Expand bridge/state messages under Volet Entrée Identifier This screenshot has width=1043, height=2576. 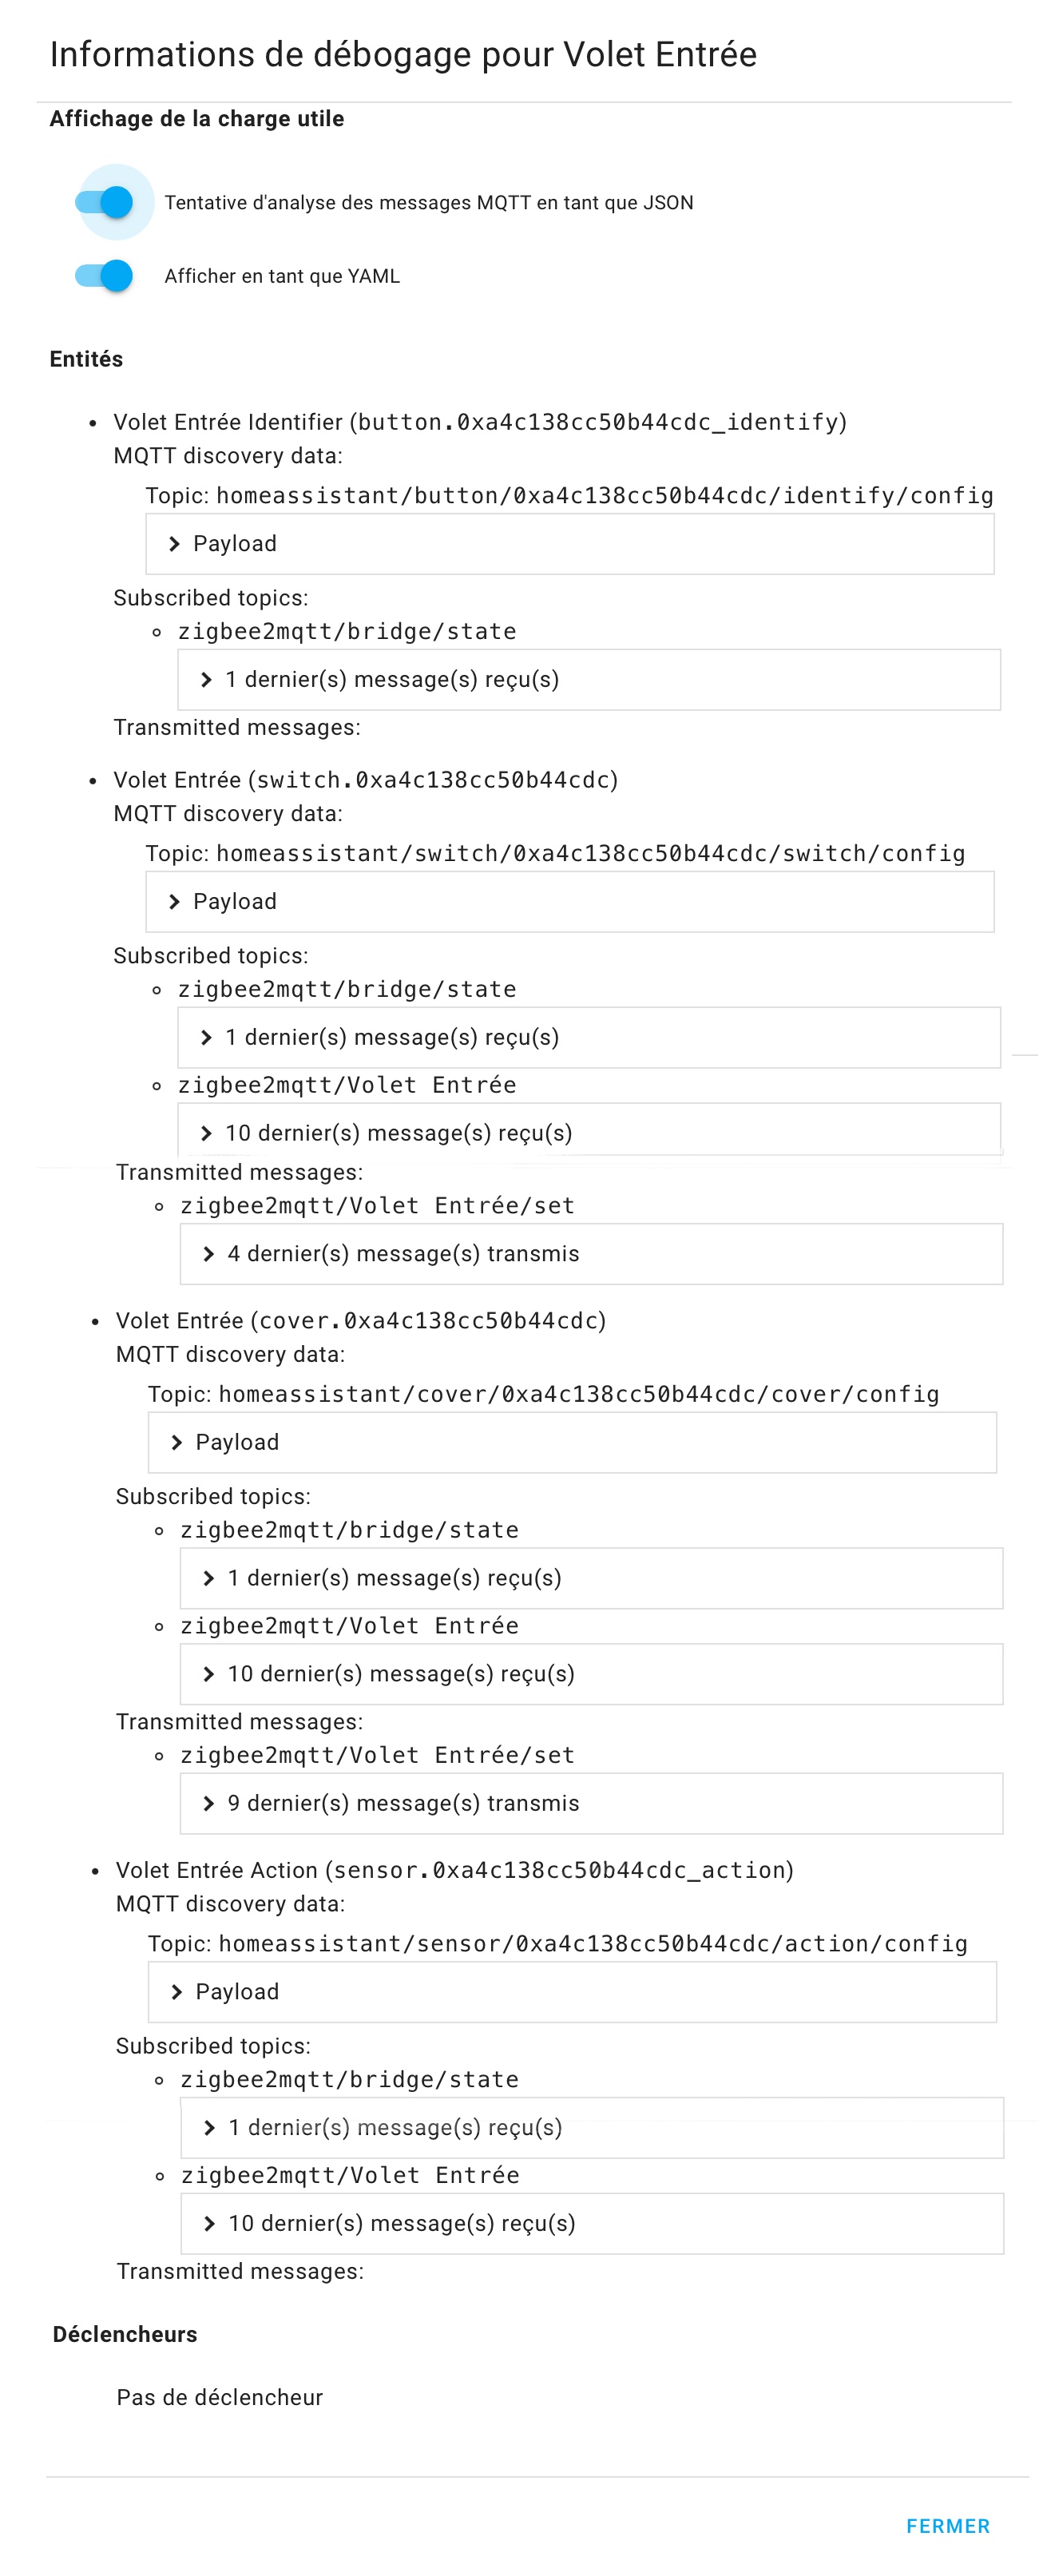point(391,680)
